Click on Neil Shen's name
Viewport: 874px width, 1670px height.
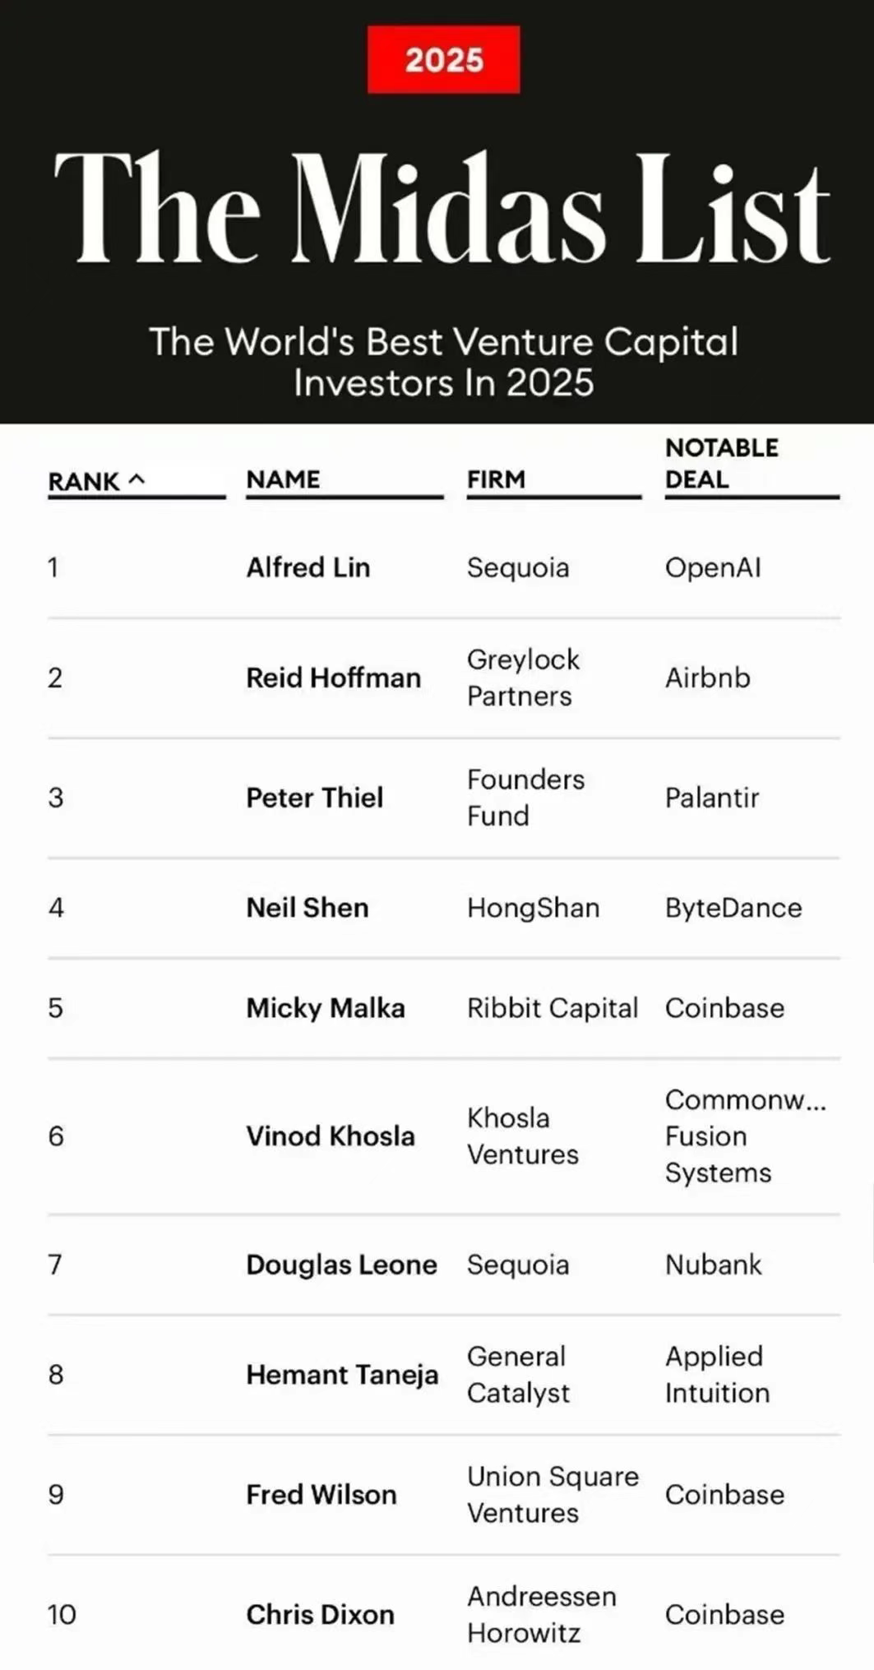pos(308,908)
